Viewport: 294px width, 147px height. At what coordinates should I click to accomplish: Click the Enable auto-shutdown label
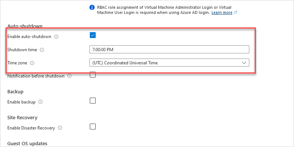coord(29,37)
